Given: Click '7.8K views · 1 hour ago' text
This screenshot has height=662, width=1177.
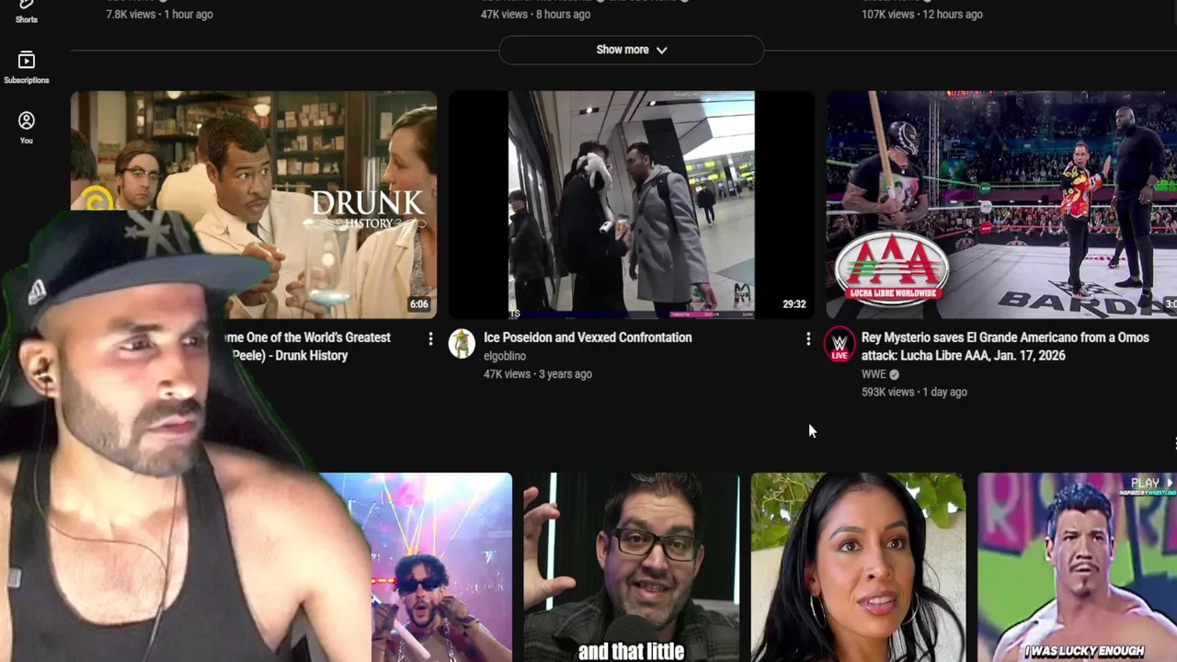Looking at the screenshot, I should (159, 14).
